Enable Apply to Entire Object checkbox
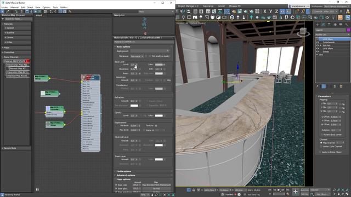 [x=320, y=152]
